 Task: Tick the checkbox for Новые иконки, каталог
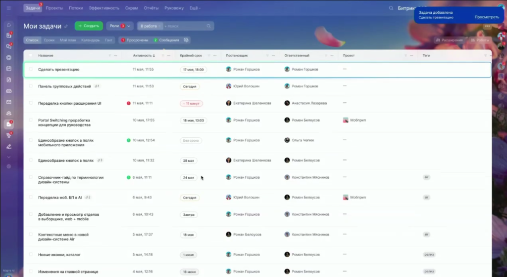(30, 254)
